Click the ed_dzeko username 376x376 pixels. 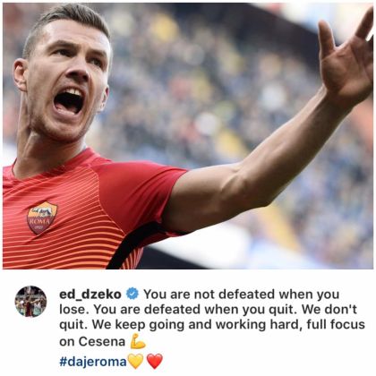click(x=90, y=295)
